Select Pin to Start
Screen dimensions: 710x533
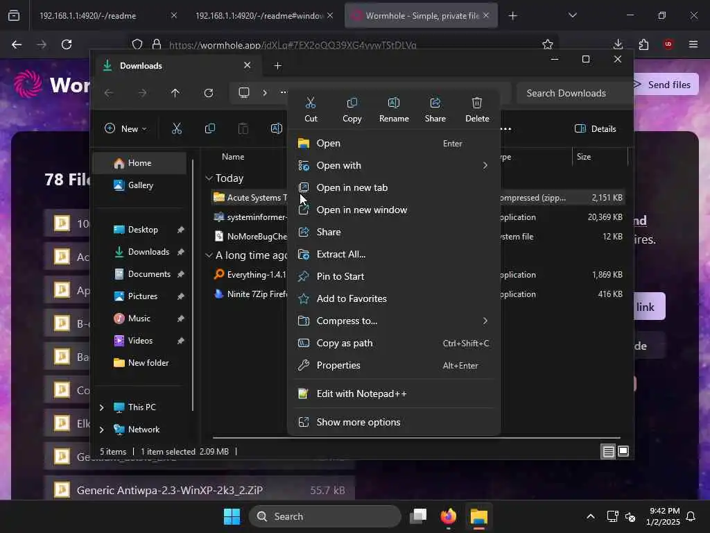[394, 276]
